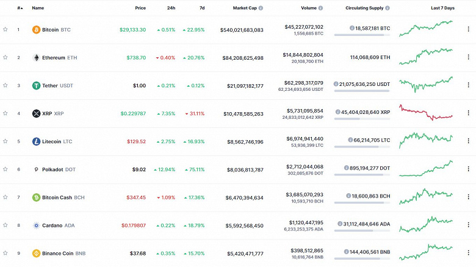Image resolution: width=476 pixels, height=267 pixels.
Task: Open XRP's red 7-day sparkline chart
Action: pos(426,113)
